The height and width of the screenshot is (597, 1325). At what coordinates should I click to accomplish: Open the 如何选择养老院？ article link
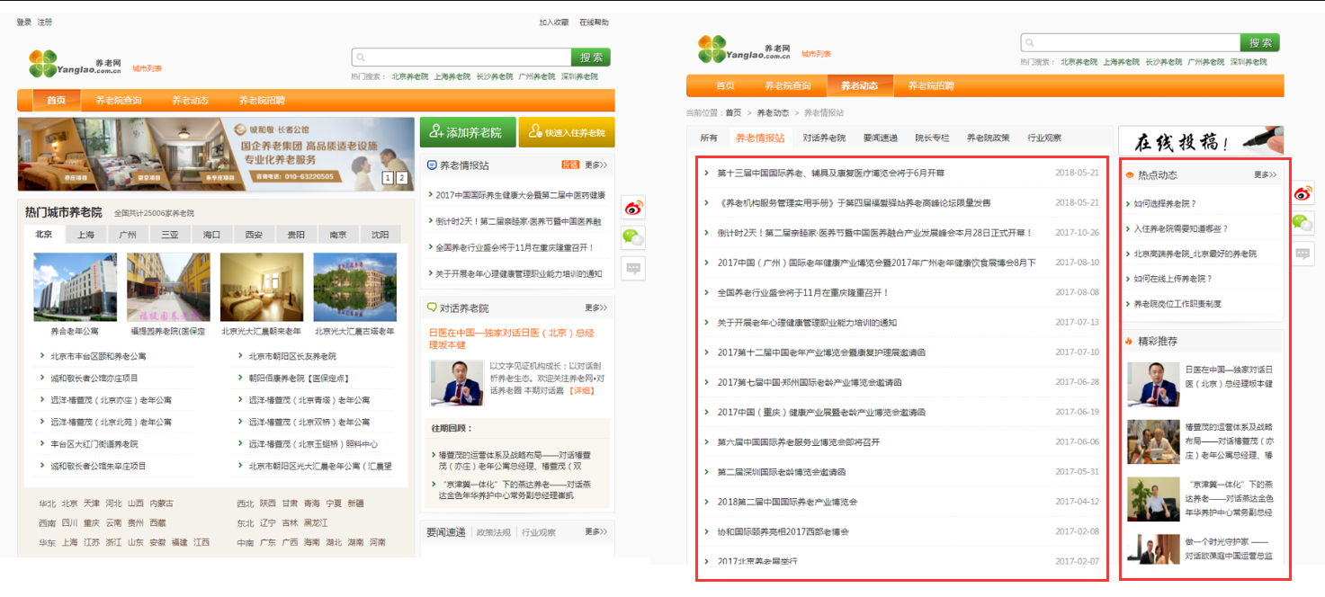point(1165,204)
